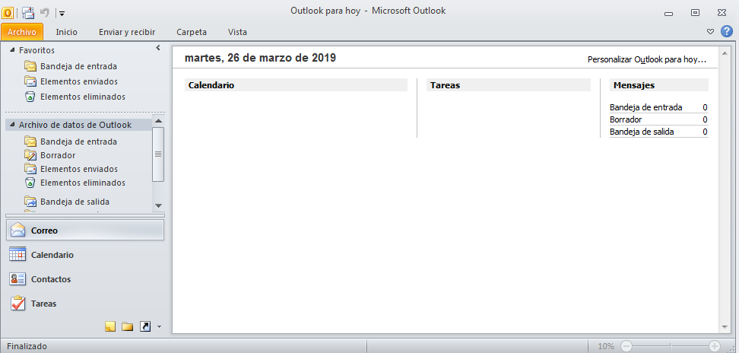Open Bandeja de salida folder in tree

click(75, 202)
